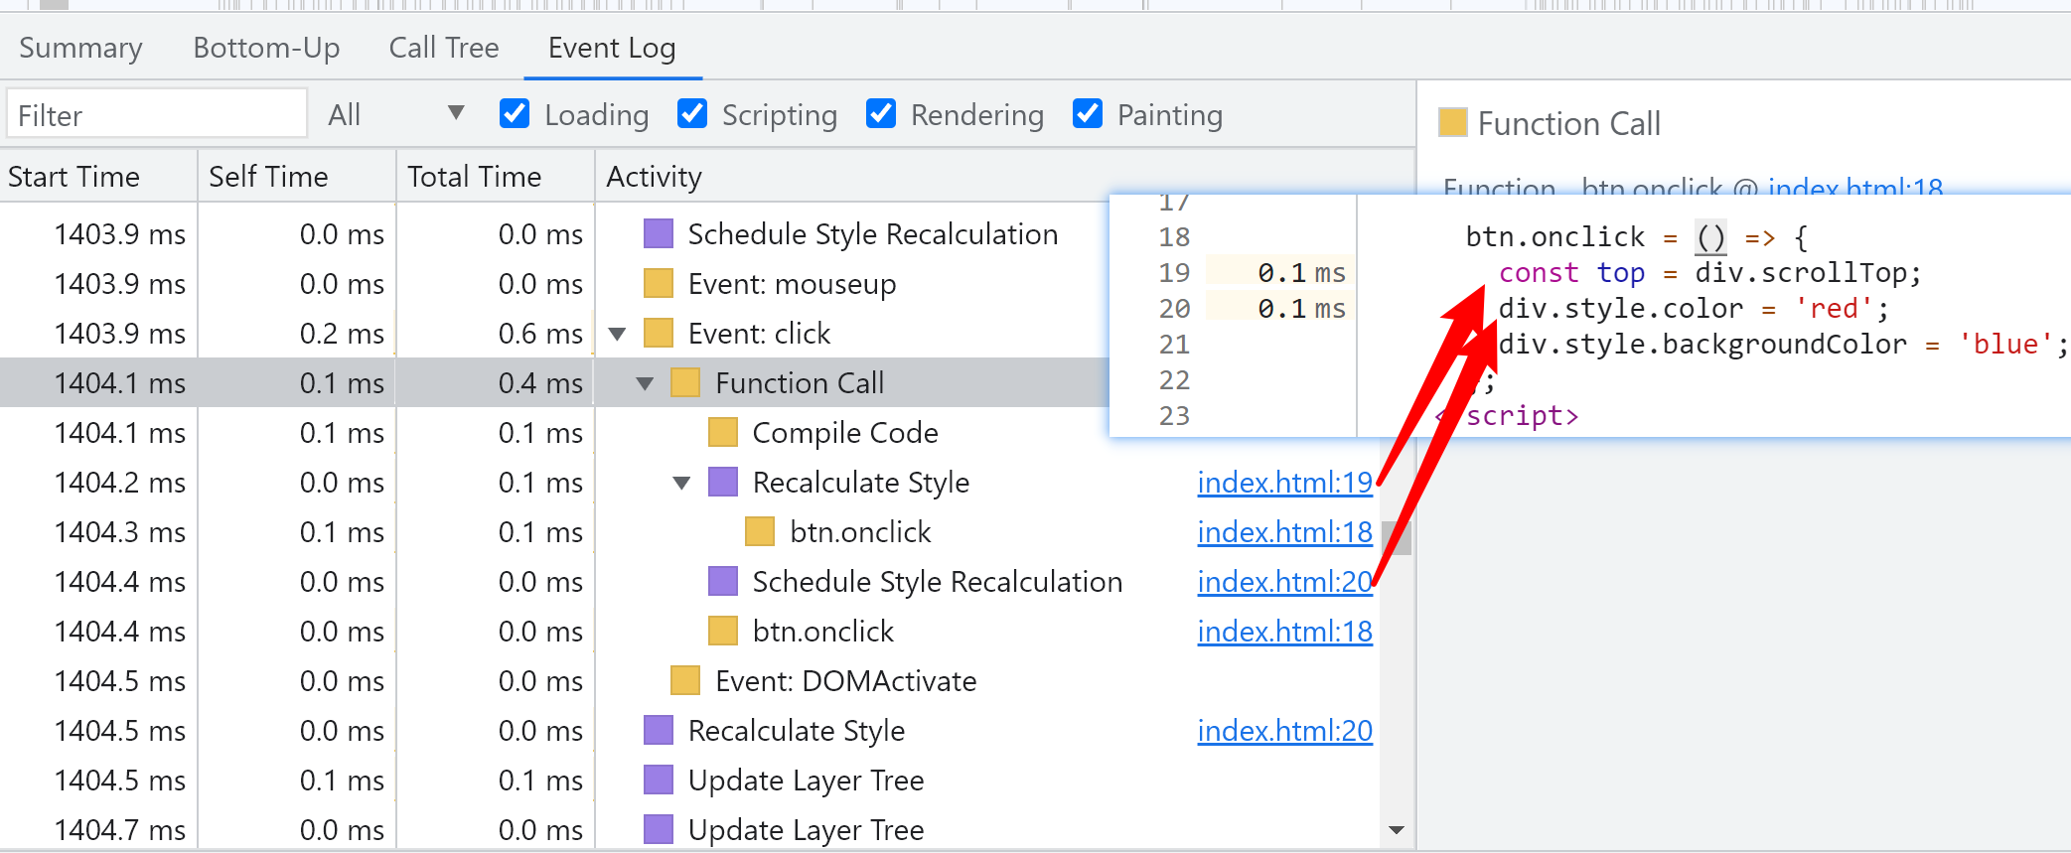This screenshot has width=2071, height=853.
Task: Click the Function Call heading in details
Action: pos(1568,124)
